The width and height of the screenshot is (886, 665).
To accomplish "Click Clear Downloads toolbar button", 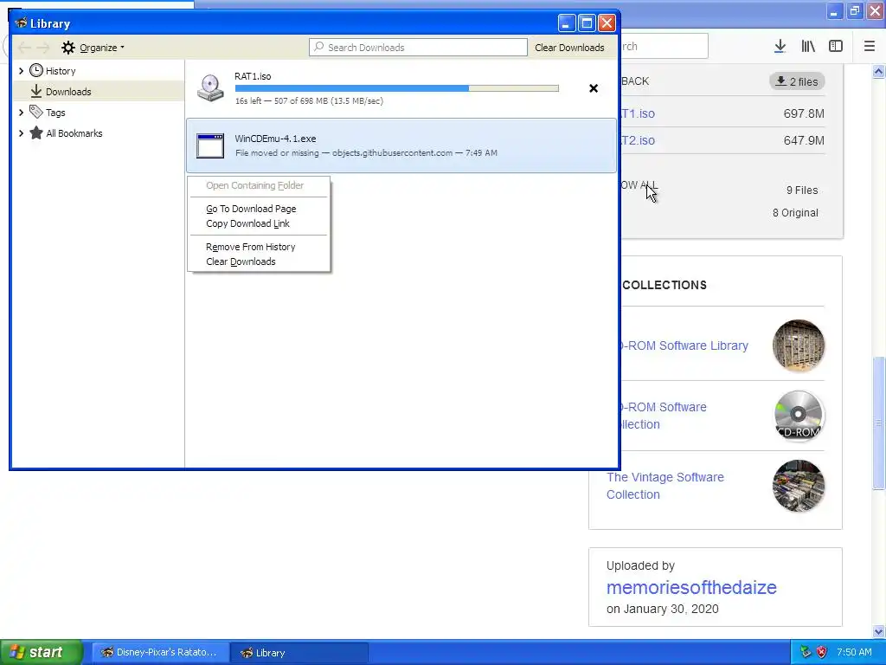I will click(x=569, y=48).
